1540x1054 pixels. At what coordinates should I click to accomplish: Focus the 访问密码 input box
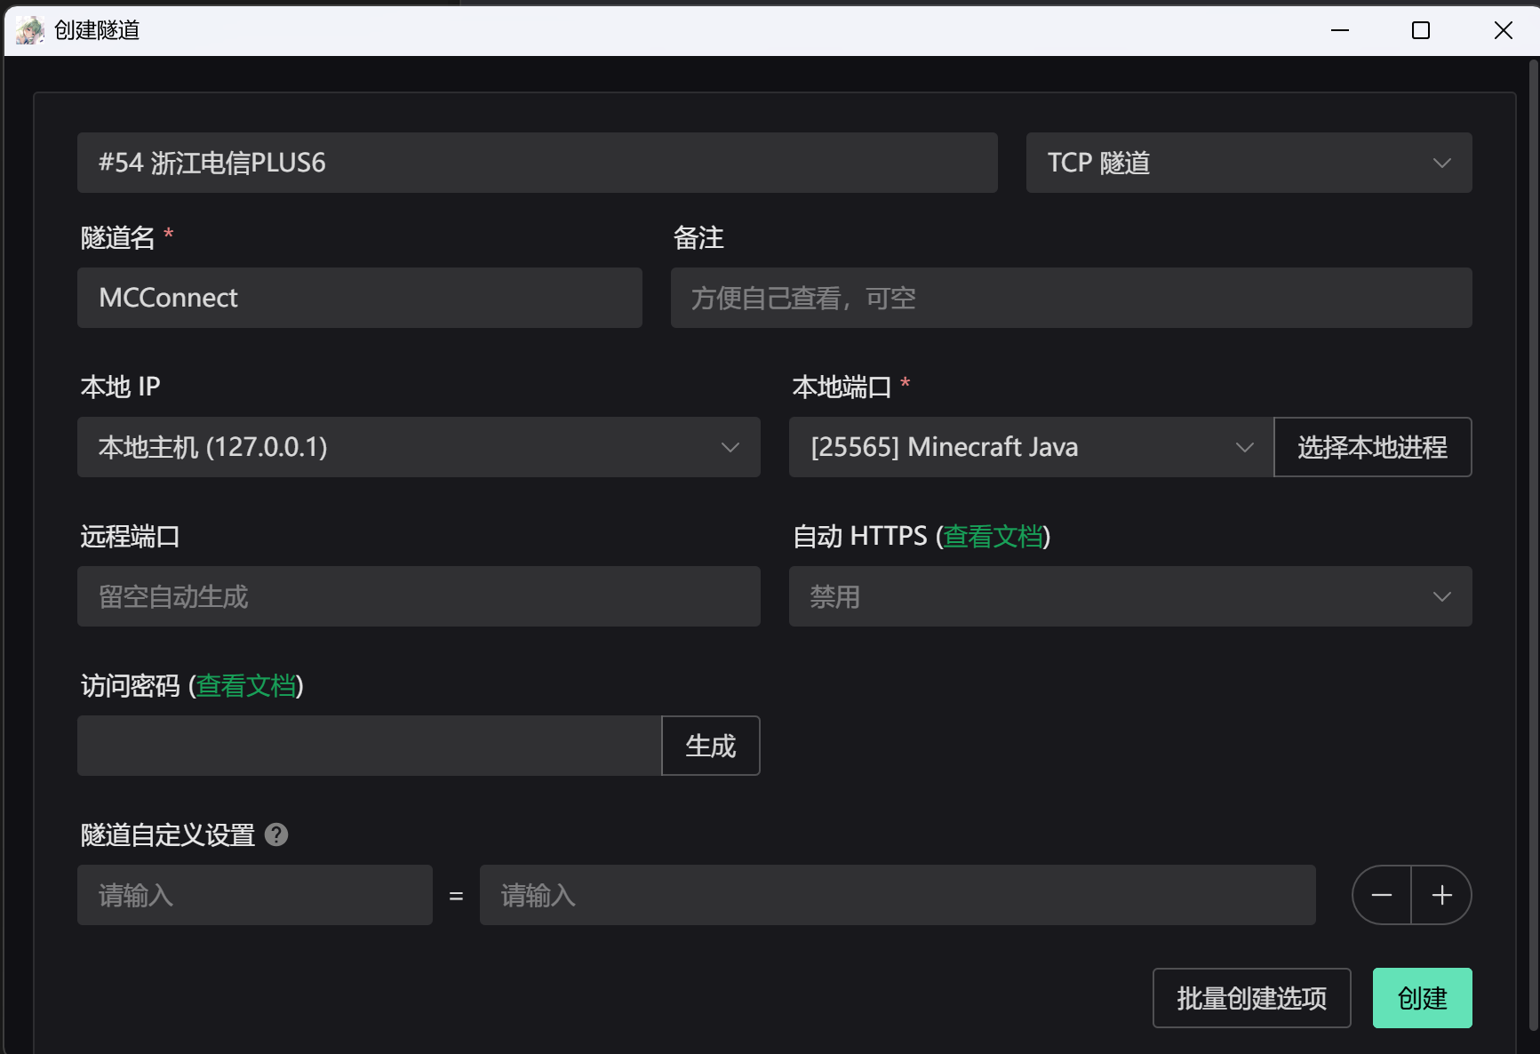click(x=369, y=746)
